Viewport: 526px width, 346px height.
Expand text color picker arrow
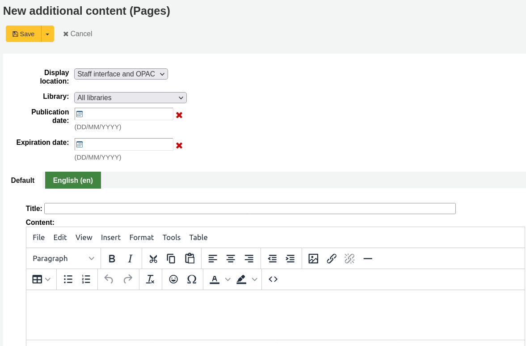coord(228,279)
